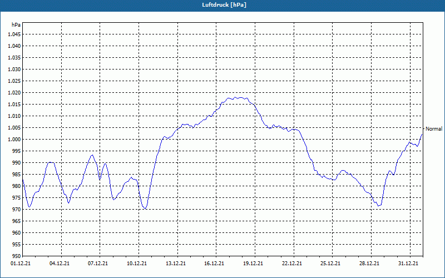Select the 985 y-axis value
This screenshot has height=278, width=445.
pyautogui.click(x=17, y=175)
